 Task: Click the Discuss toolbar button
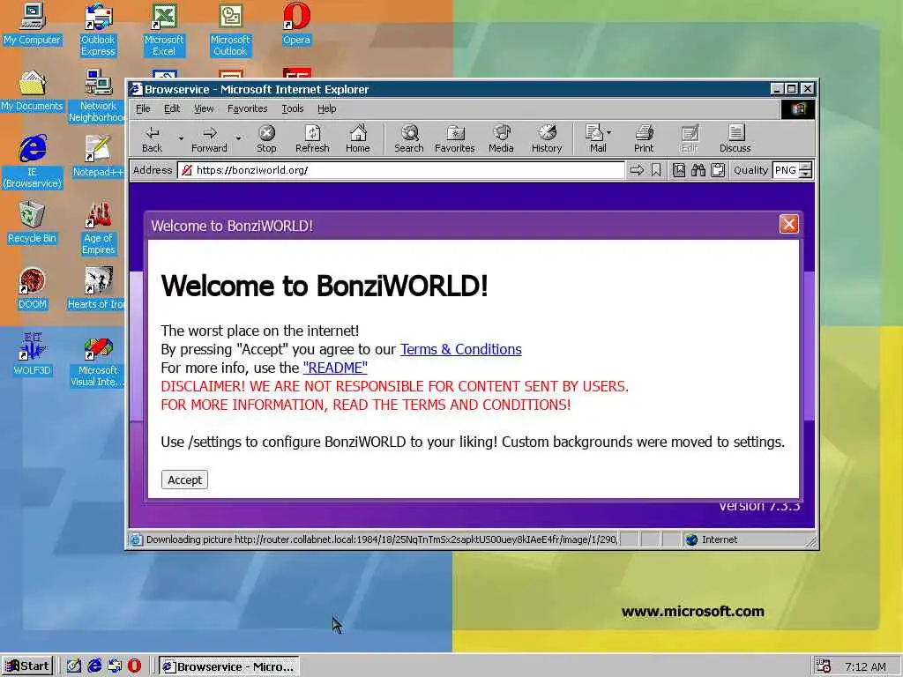[735, 138]
